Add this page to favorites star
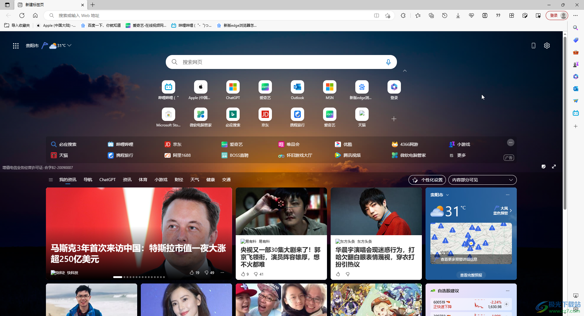This screenshot has width=584, height=316. click(x=388, y=15)
